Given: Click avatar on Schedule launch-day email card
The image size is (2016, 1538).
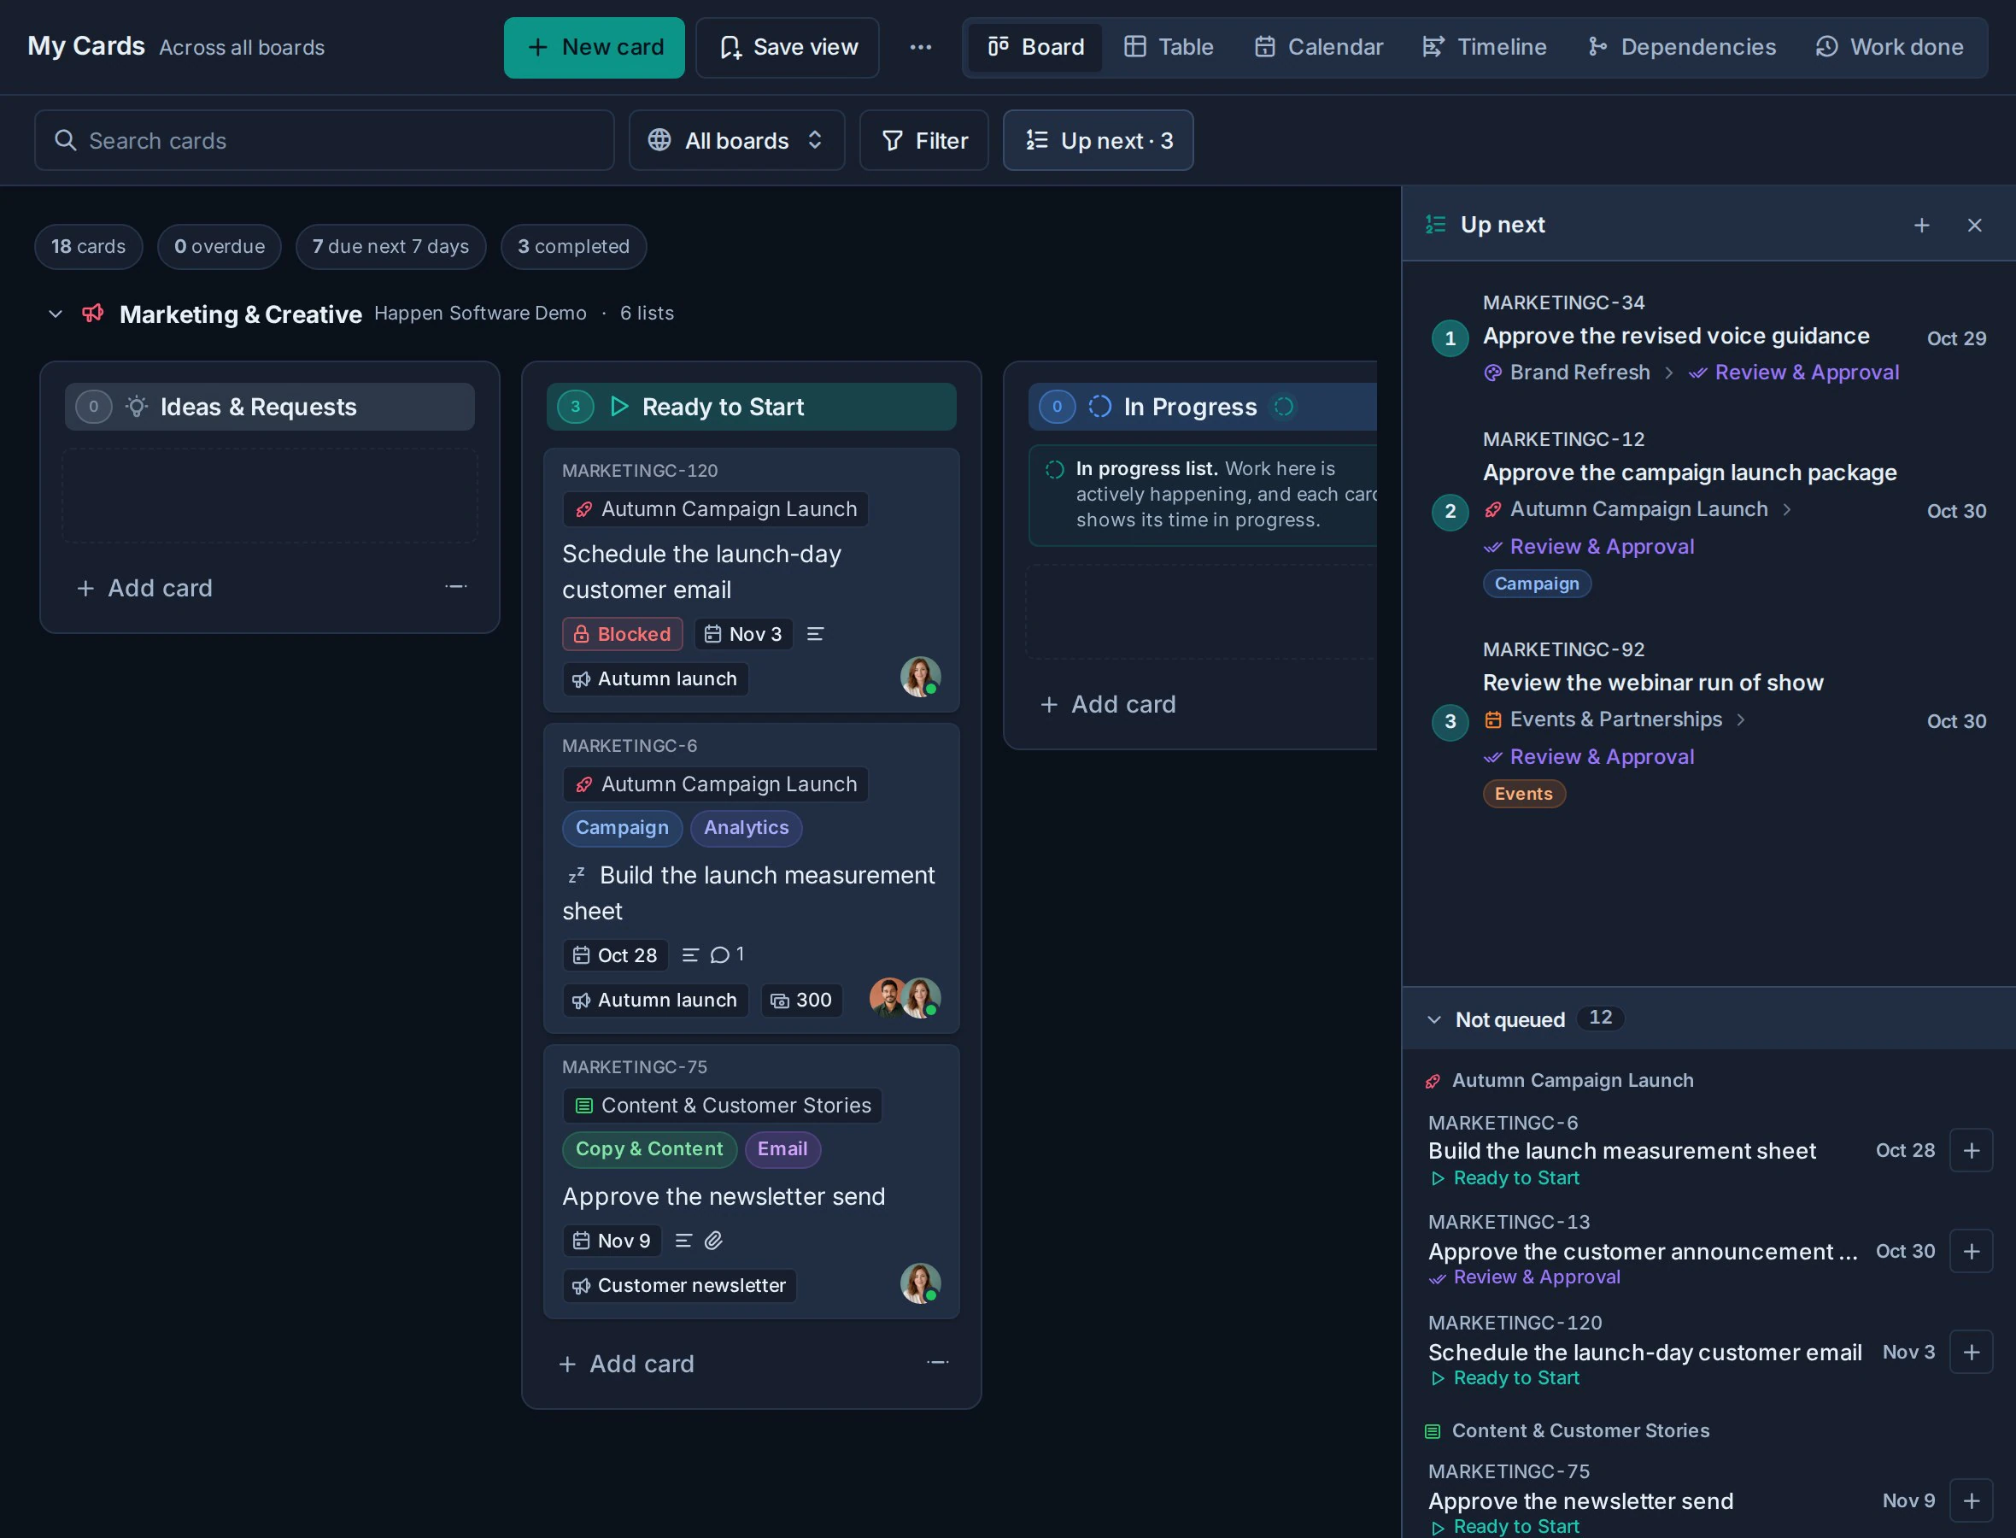Looking at the screenshot, I should pos(920,677).
